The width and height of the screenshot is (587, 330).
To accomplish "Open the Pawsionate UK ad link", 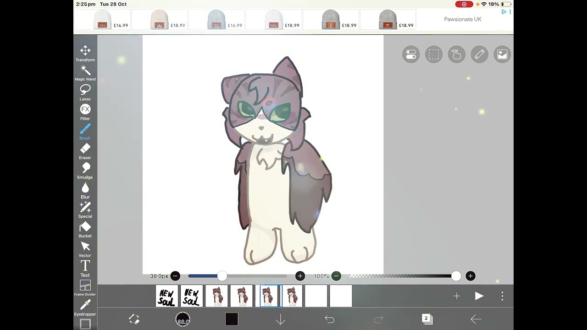I will (463, 19).
